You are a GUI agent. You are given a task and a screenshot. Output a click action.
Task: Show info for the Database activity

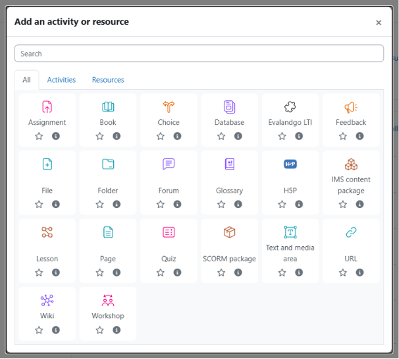238,137
